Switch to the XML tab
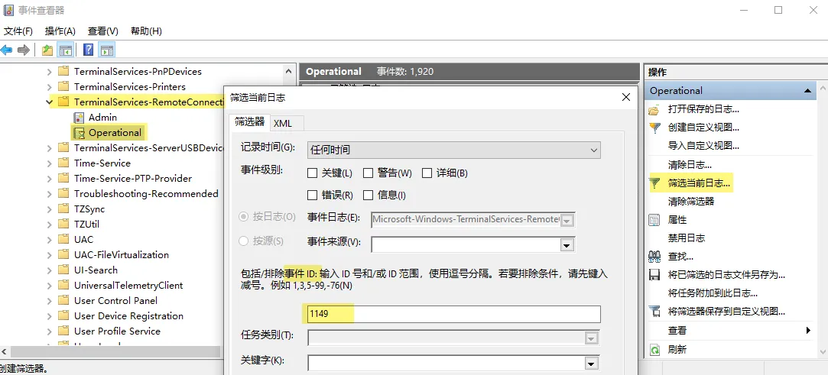This screenshot has width=828, height=375. (283, 123)
